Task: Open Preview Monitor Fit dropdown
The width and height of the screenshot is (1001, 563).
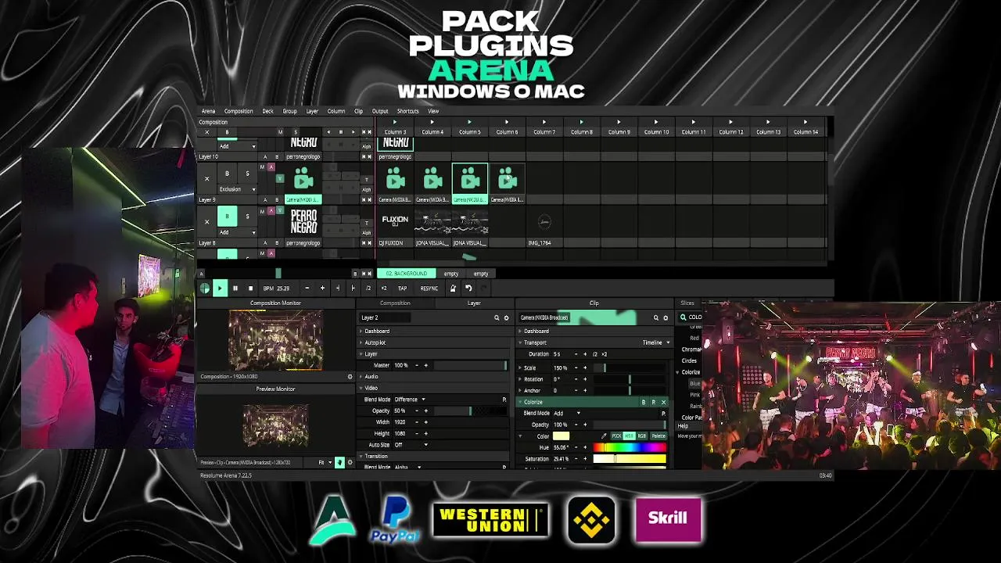Action: click(x=323, y=462)
